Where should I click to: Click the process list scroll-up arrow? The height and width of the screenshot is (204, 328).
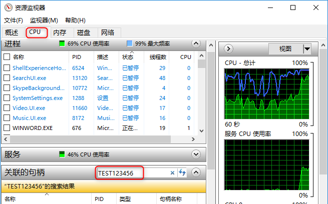[201, 56]
